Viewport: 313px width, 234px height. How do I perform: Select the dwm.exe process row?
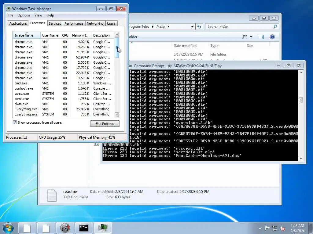click(64, 104)
